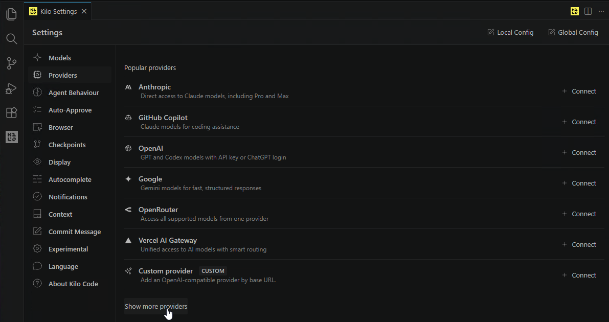Screen dimensions: 609x322
Task: Connect the Google provider
Action: tap(579, 183)
